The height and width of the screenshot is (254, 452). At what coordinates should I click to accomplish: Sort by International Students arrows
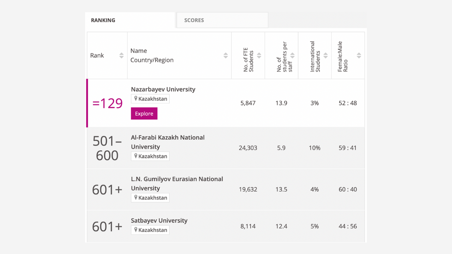point(326,55)
